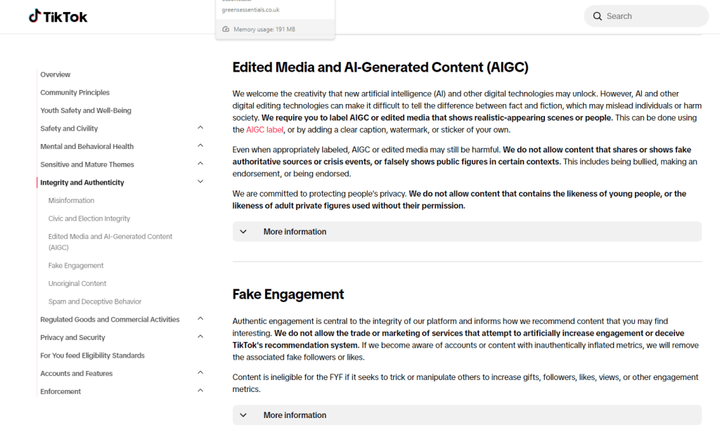Select Enforcement menu item

[60, 391]
